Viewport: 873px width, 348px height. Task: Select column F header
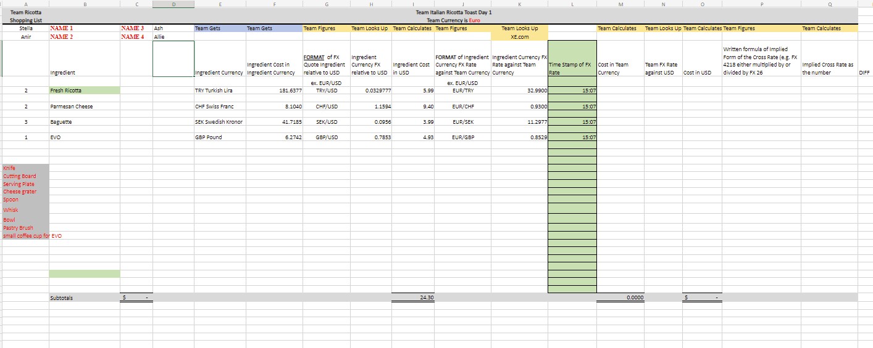click(x=274, y=4)
